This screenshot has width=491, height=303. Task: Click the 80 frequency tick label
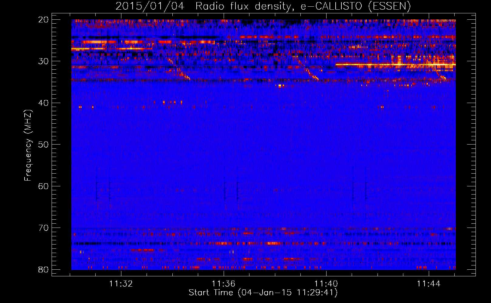click(44, 269)
